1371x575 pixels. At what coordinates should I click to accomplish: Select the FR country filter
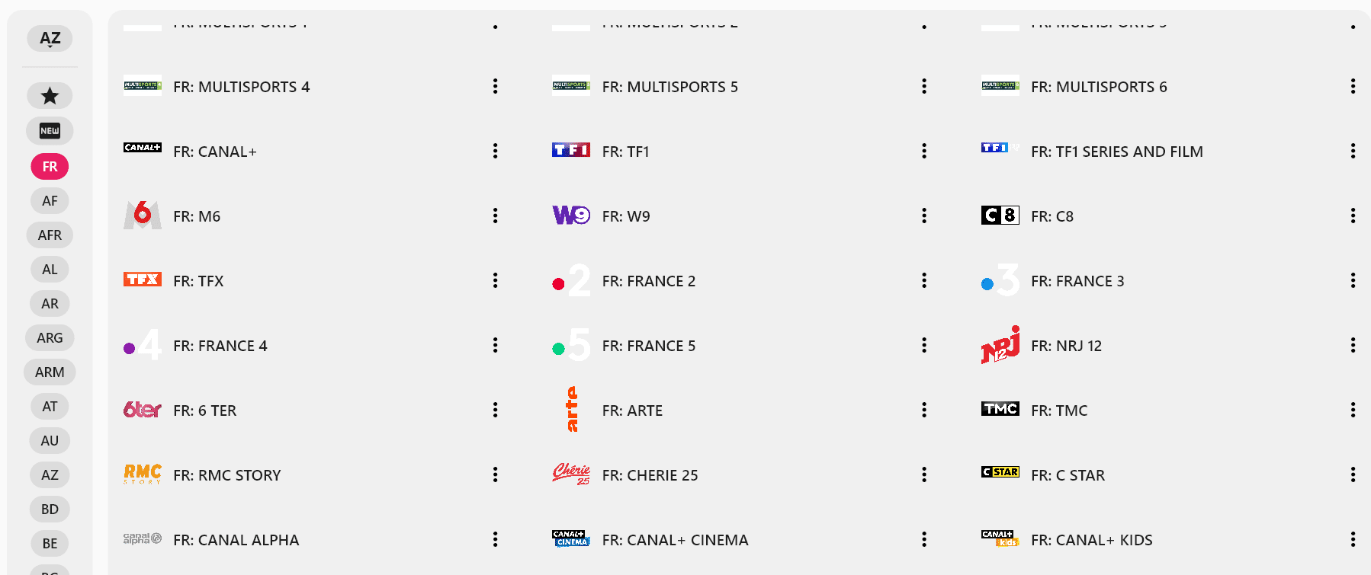point(50,167)
